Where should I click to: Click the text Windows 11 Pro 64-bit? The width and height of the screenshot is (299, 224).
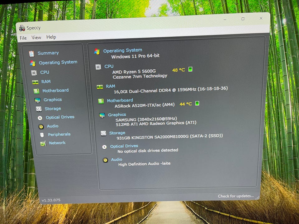point(135,56)
